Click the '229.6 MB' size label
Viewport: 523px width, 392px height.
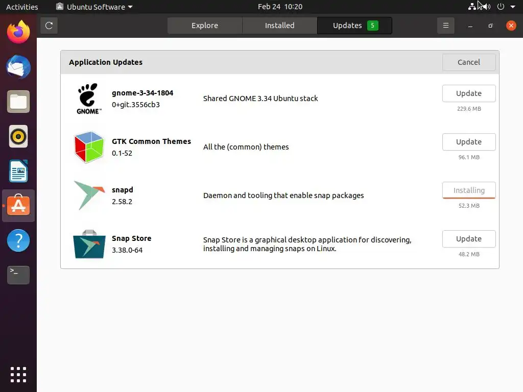point(469,109)
